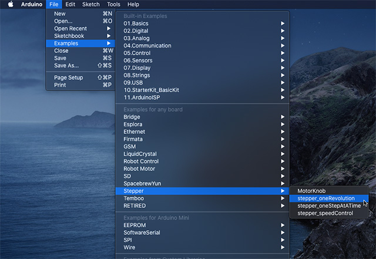Open the Tools menu
Screen dimensions: 376x259
pyautogui.click(x=113, y=4)
